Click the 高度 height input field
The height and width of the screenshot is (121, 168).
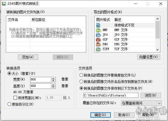tap(41, 86)
